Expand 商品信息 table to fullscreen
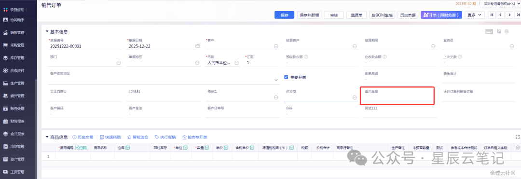This screenshot has height=179, width=521. [x=517, y=137]
